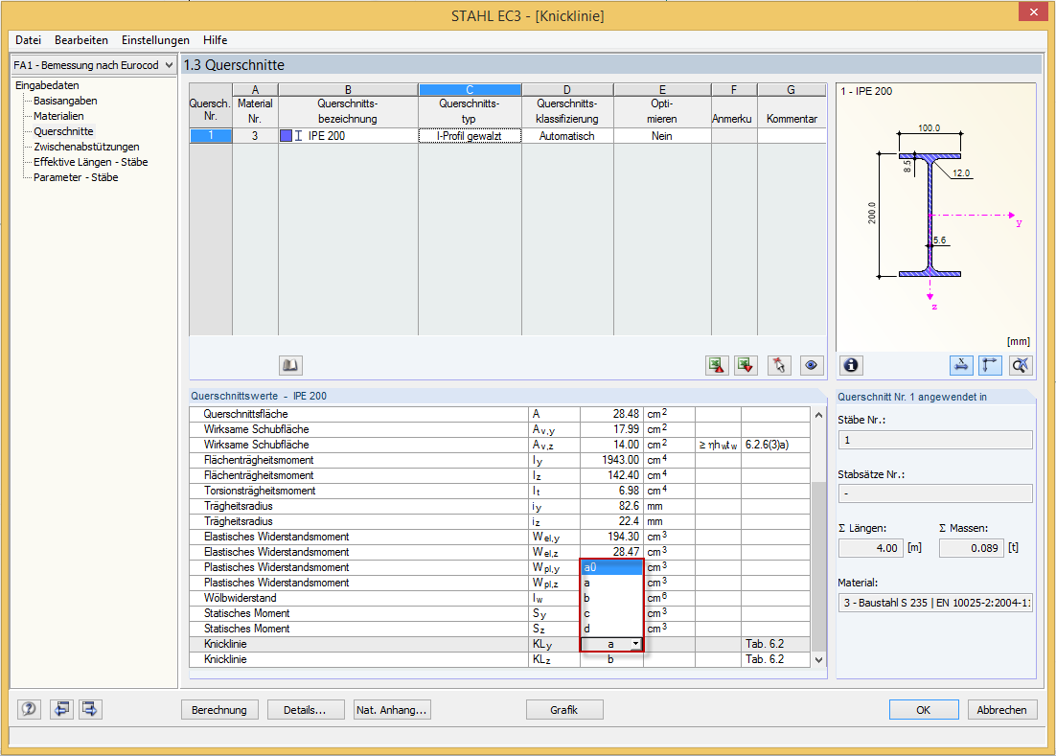
Task: Click the Stabsätze Nr. input field
Action: tap(934, 493)
